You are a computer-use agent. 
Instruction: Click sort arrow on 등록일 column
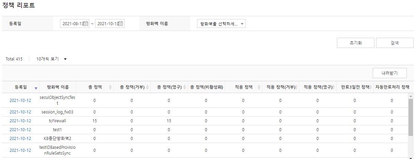(36, 88)
